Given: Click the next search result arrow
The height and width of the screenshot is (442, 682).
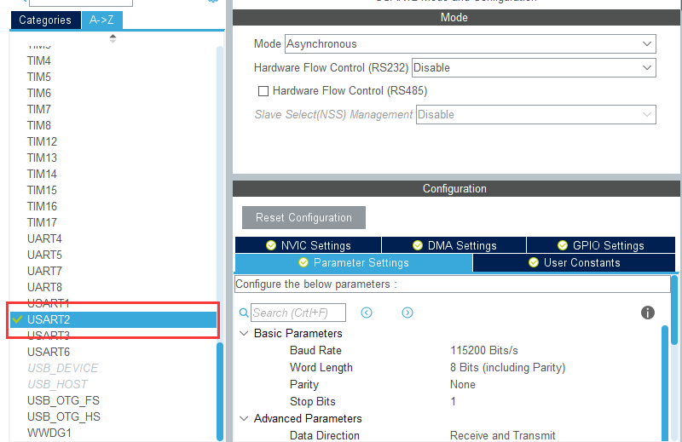Looking at the screenshot, I should click(407, 313).
